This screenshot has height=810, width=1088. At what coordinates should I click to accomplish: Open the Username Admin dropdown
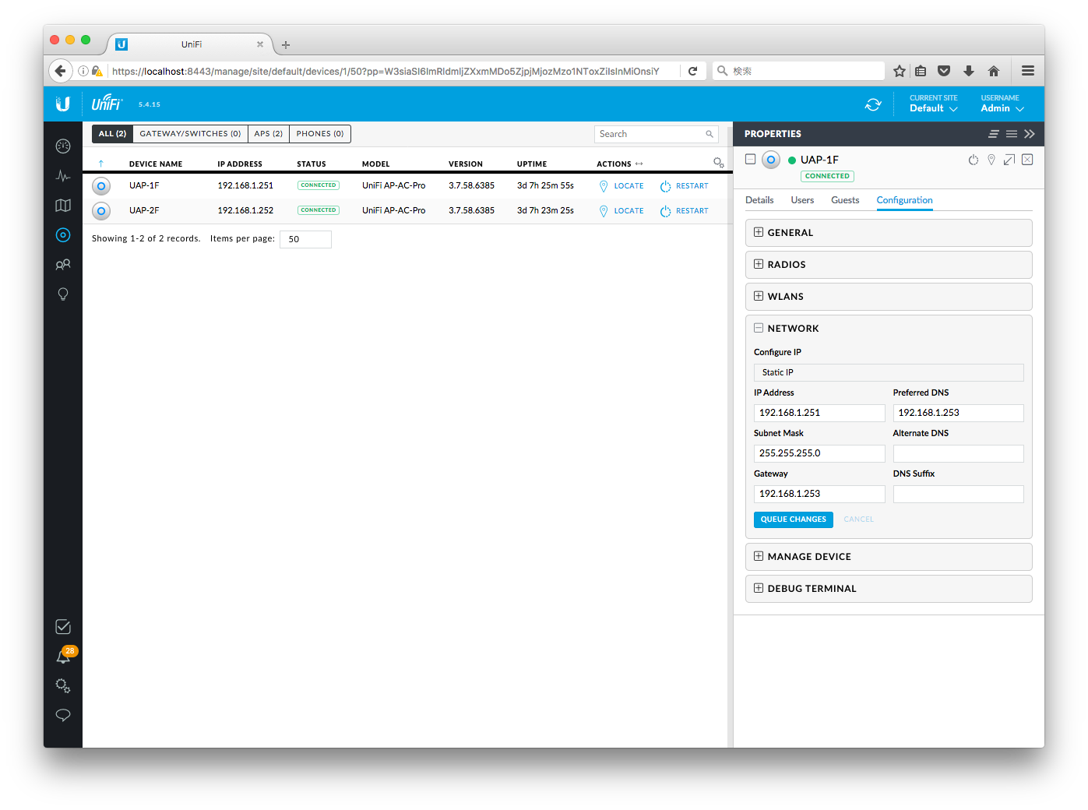pos(1002,104)
